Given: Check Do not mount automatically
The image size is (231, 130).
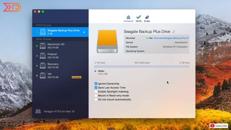Looking at the screenshot, I should click(x=96, y=100).
